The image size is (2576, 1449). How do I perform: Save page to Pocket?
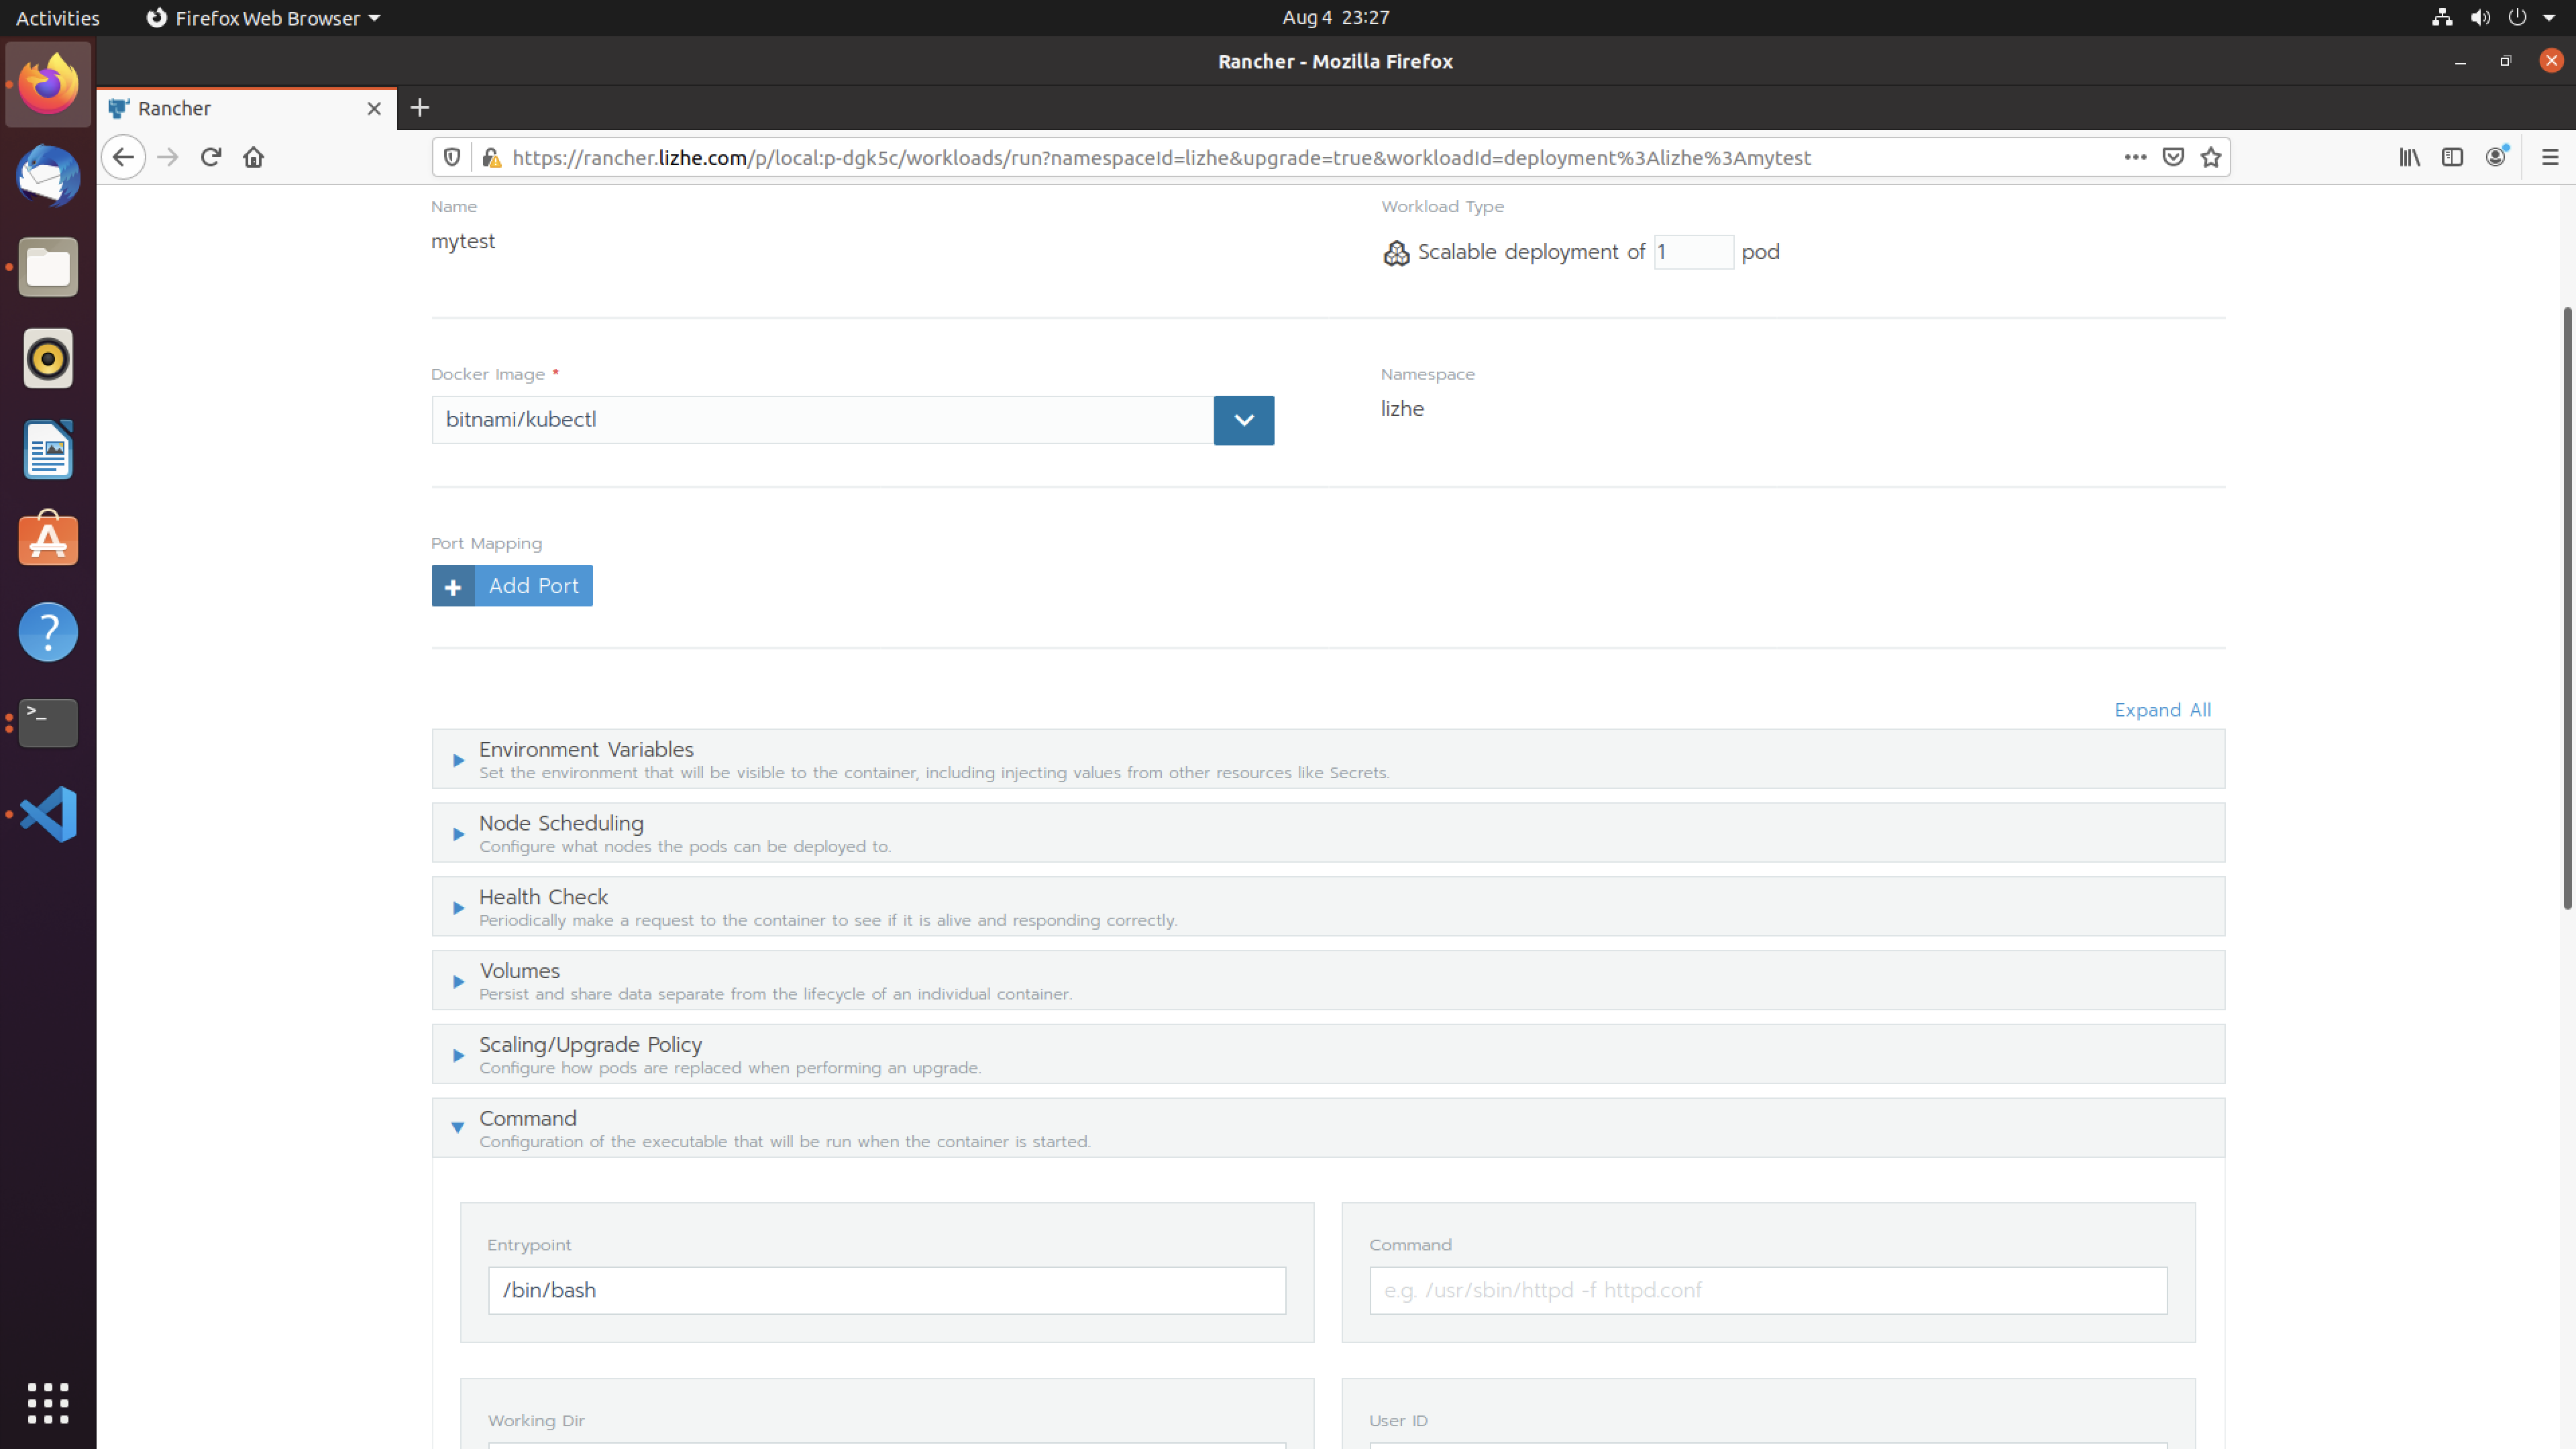pyautogui.click(x=2173, y=157)
